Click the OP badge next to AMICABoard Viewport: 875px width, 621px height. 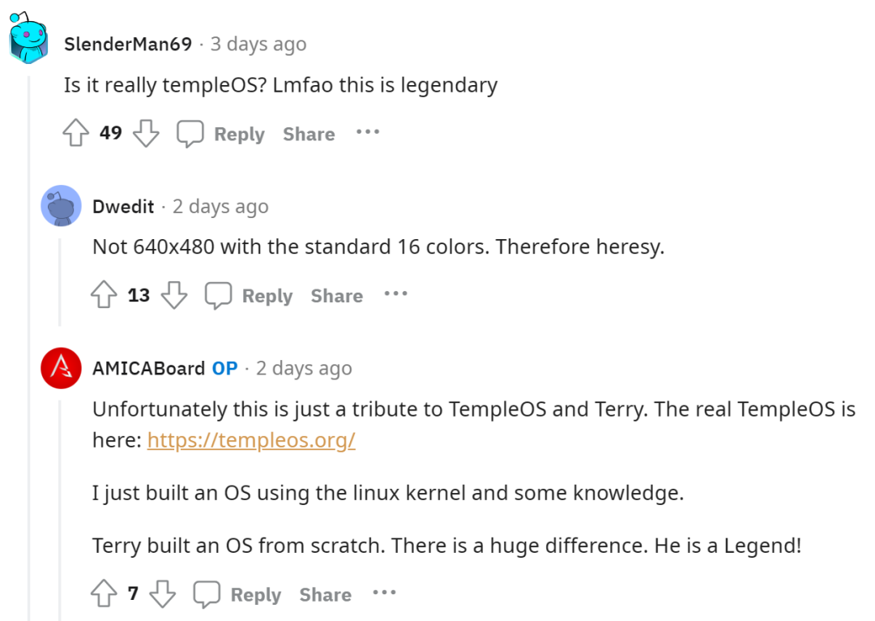pyautogui.click(x=226, y=368)
